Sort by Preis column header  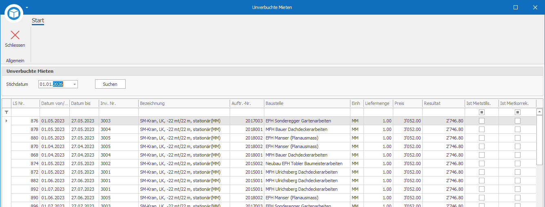point(408,103)
